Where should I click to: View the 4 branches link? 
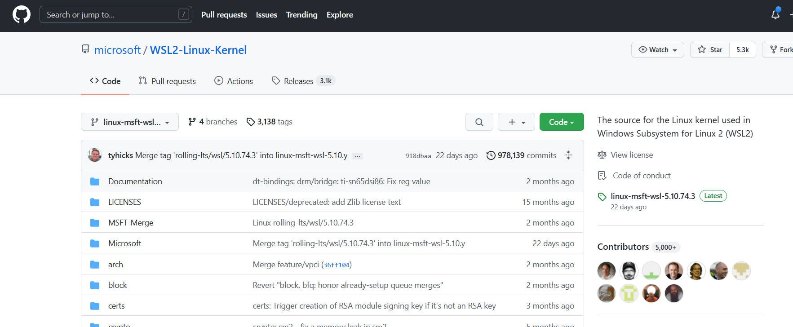[213, 122]
